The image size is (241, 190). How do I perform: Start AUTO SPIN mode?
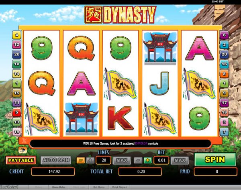56,160
